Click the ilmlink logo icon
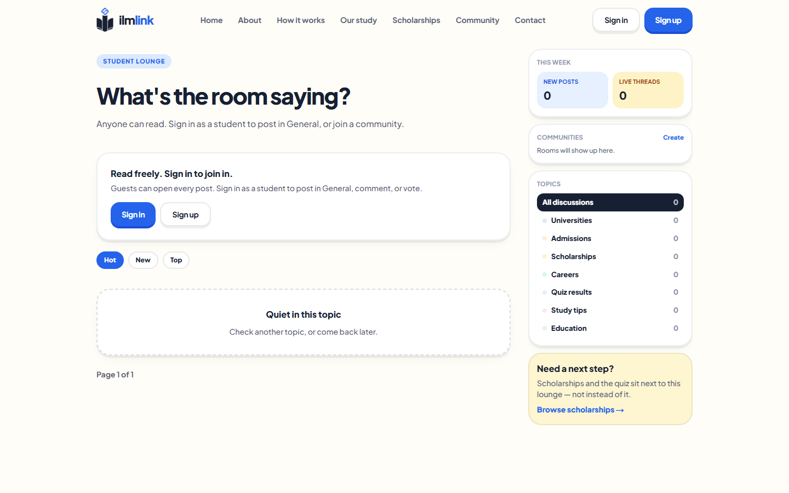789x493 pixels. (105, 20)
